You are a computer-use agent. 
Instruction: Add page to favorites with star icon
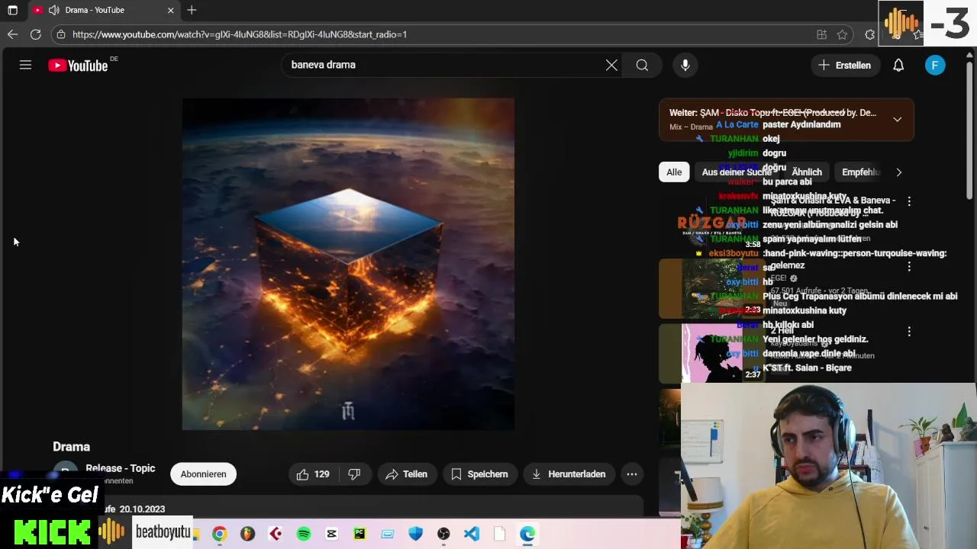842,34
